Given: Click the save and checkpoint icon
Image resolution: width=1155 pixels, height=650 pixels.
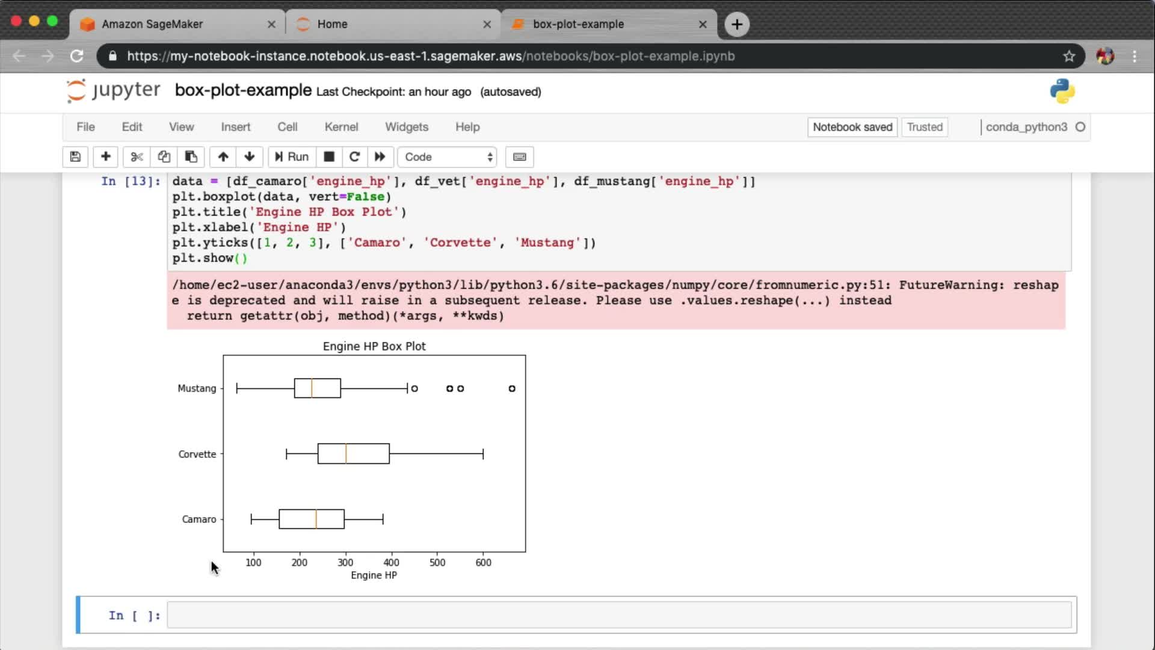Looking at the screenshot, I should coord(75,157).
